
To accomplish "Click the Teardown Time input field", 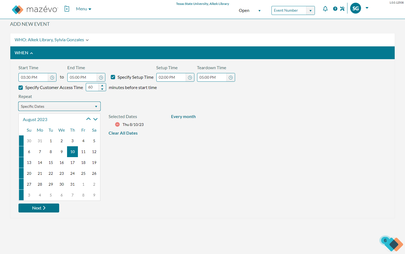I will pyautogui.click(x=212, y=77).
